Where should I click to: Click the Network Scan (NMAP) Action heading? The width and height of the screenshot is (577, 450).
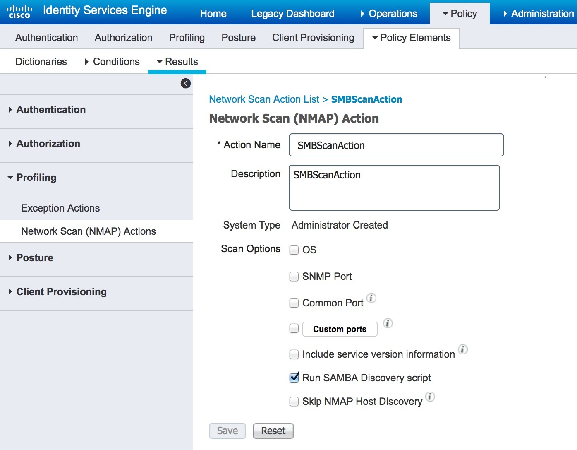coord(294,118)
